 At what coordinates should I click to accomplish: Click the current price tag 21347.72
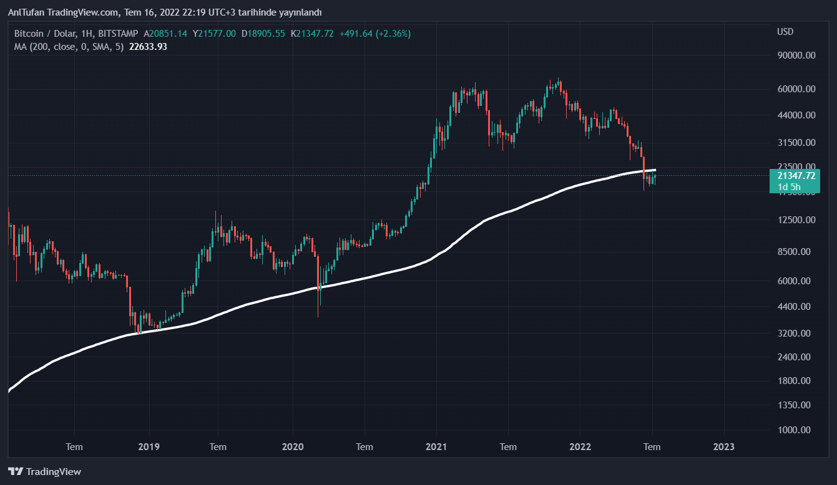click(x=796, y=176)
